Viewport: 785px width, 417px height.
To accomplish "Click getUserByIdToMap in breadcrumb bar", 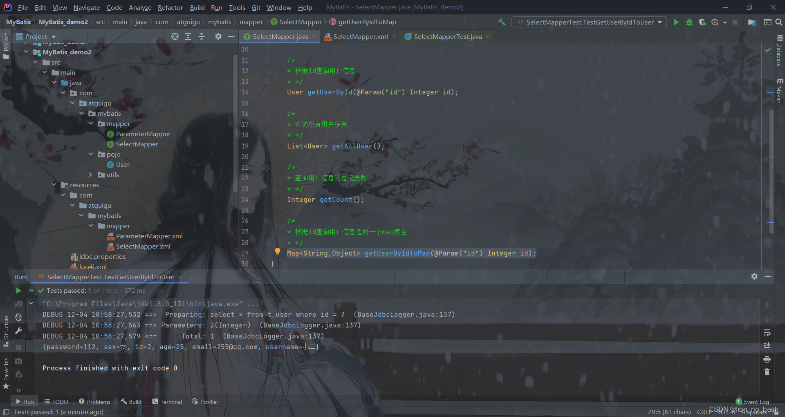I will pyautogui.click(x=363, y=22).
